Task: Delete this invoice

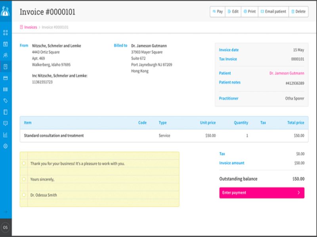Action: (x=298, y=12)
